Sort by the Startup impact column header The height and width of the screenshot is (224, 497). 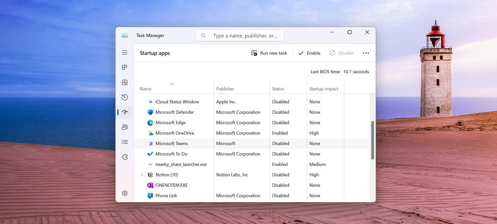(323, 89)
